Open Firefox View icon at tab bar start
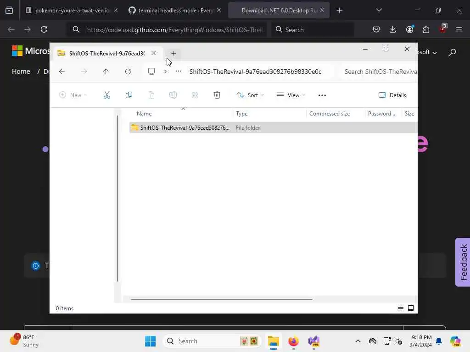470x352 pixels. pos(9,11)
